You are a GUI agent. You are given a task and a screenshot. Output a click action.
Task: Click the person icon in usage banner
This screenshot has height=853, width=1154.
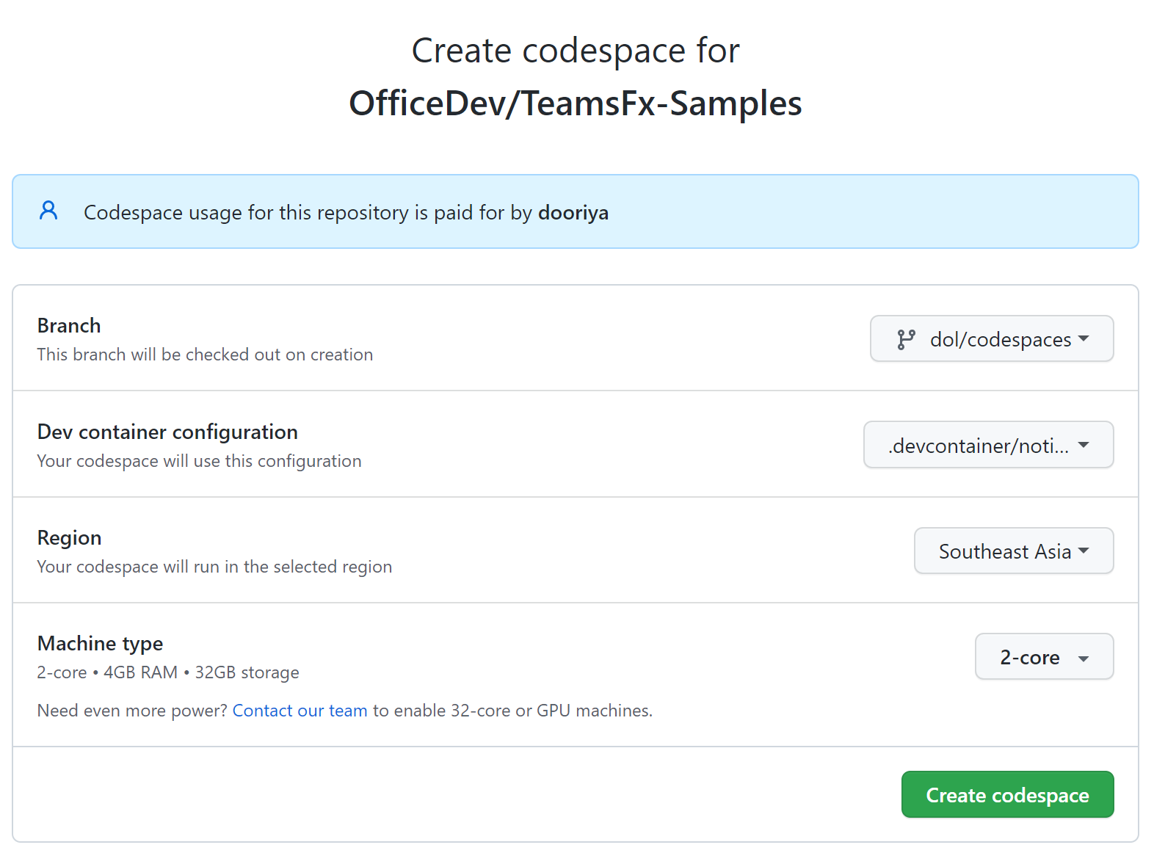(48, 211)
